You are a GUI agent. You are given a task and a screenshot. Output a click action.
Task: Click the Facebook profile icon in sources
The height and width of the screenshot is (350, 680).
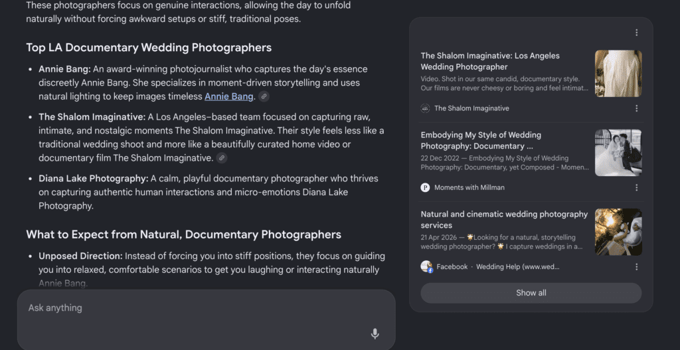pyautogui.click(x=427, y=267)
